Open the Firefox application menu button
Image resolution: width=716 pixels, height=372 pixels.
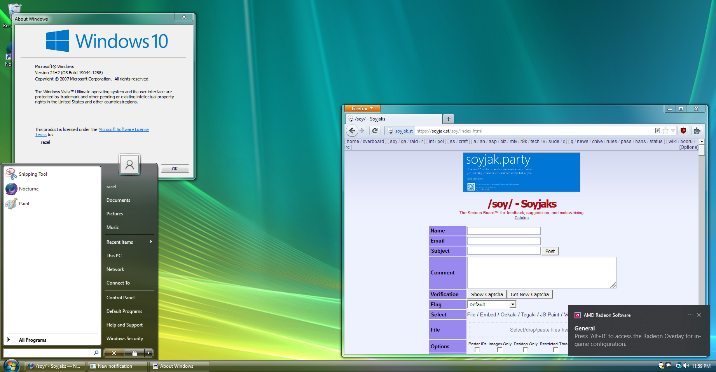362,108
